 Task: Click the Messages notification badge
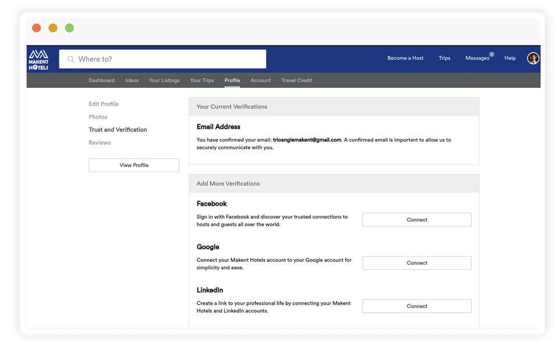coord(491,54)
